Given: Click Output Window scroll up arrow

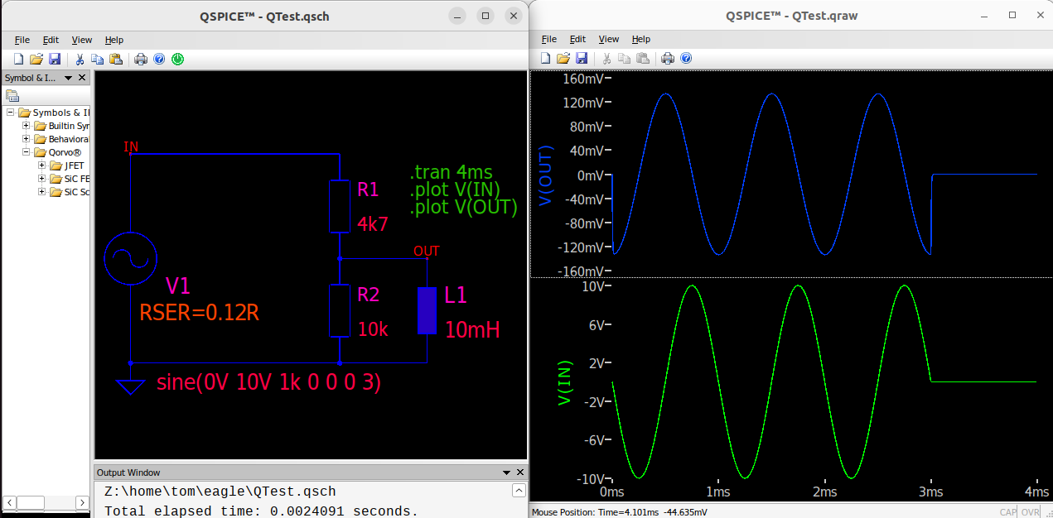Looking at the screenshot, I should pyautogui.click(x=519, y=491).
